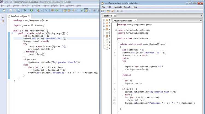Click the highlighted System.out.print line in Eclipse
The height and width of the screenshot is (114, 205).
point(56,38)
